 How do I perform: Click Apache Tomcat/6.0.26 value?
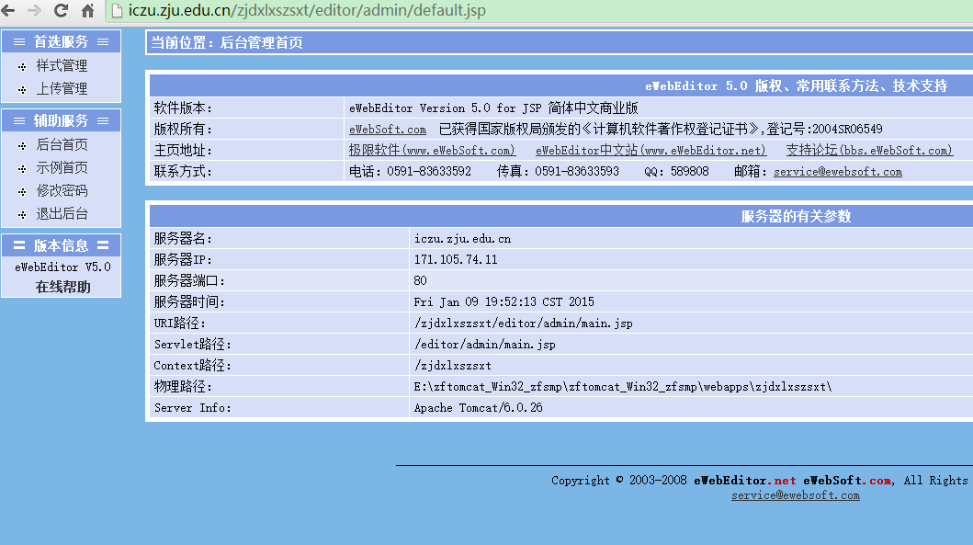point(478,408)
